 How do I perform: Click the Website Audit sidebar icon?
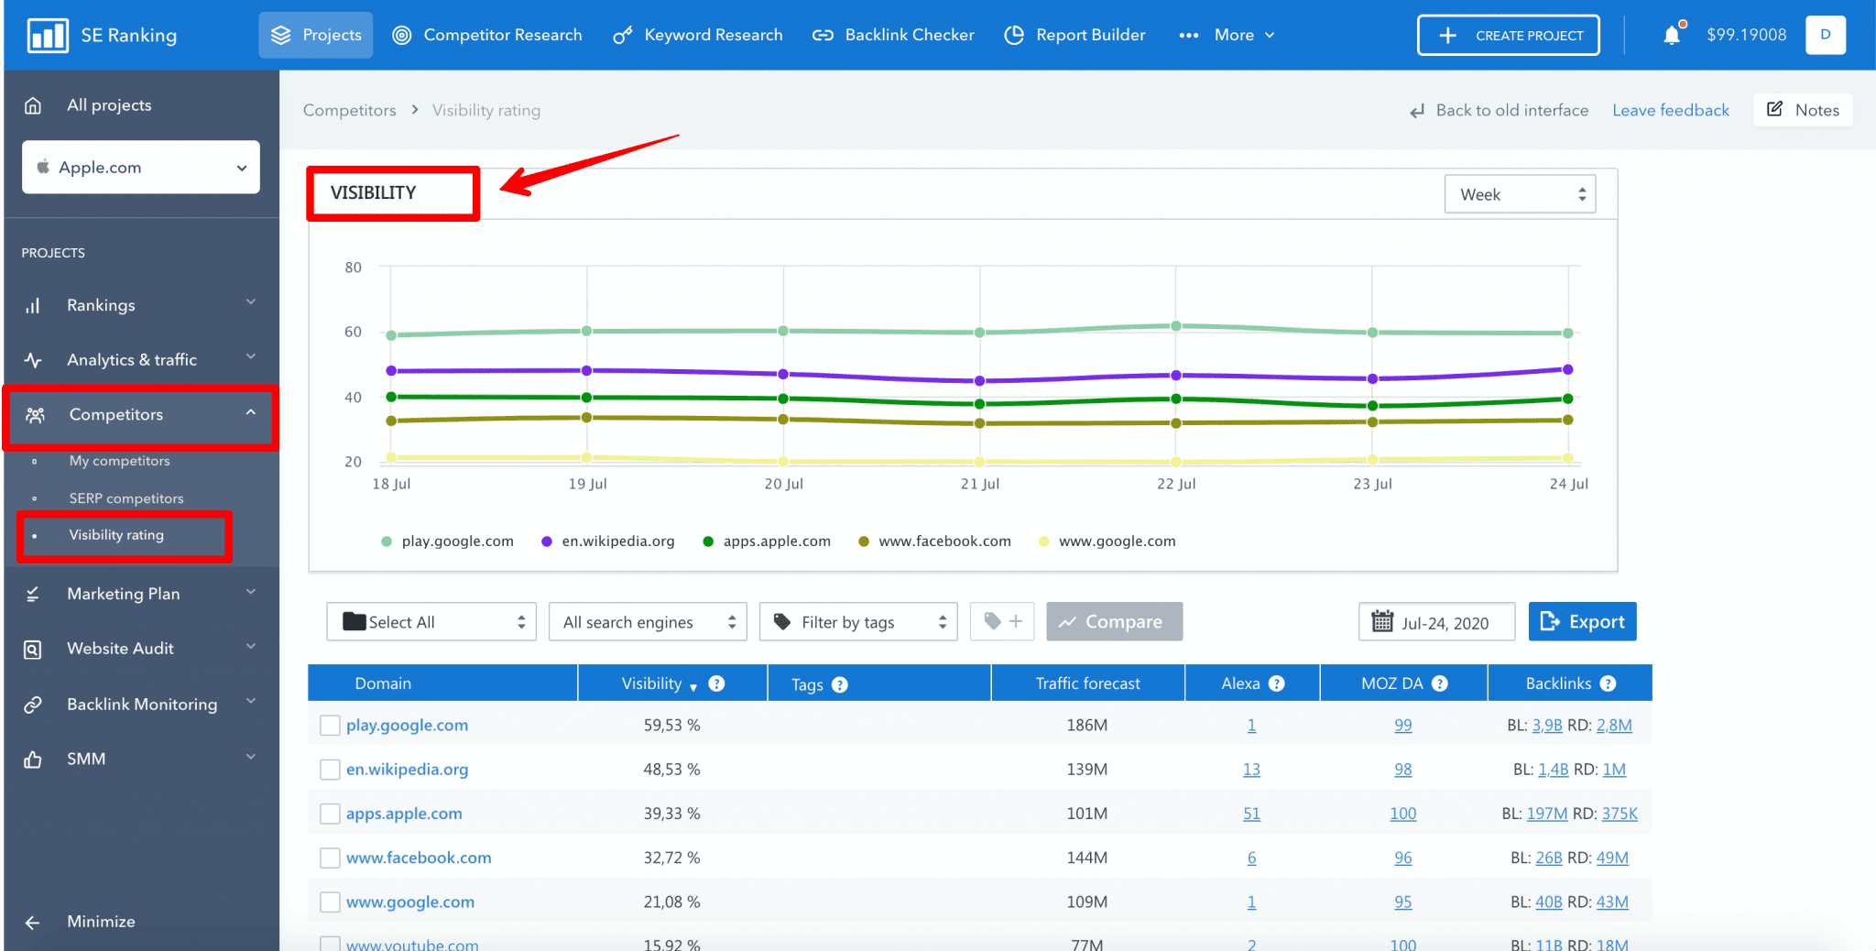34,648
